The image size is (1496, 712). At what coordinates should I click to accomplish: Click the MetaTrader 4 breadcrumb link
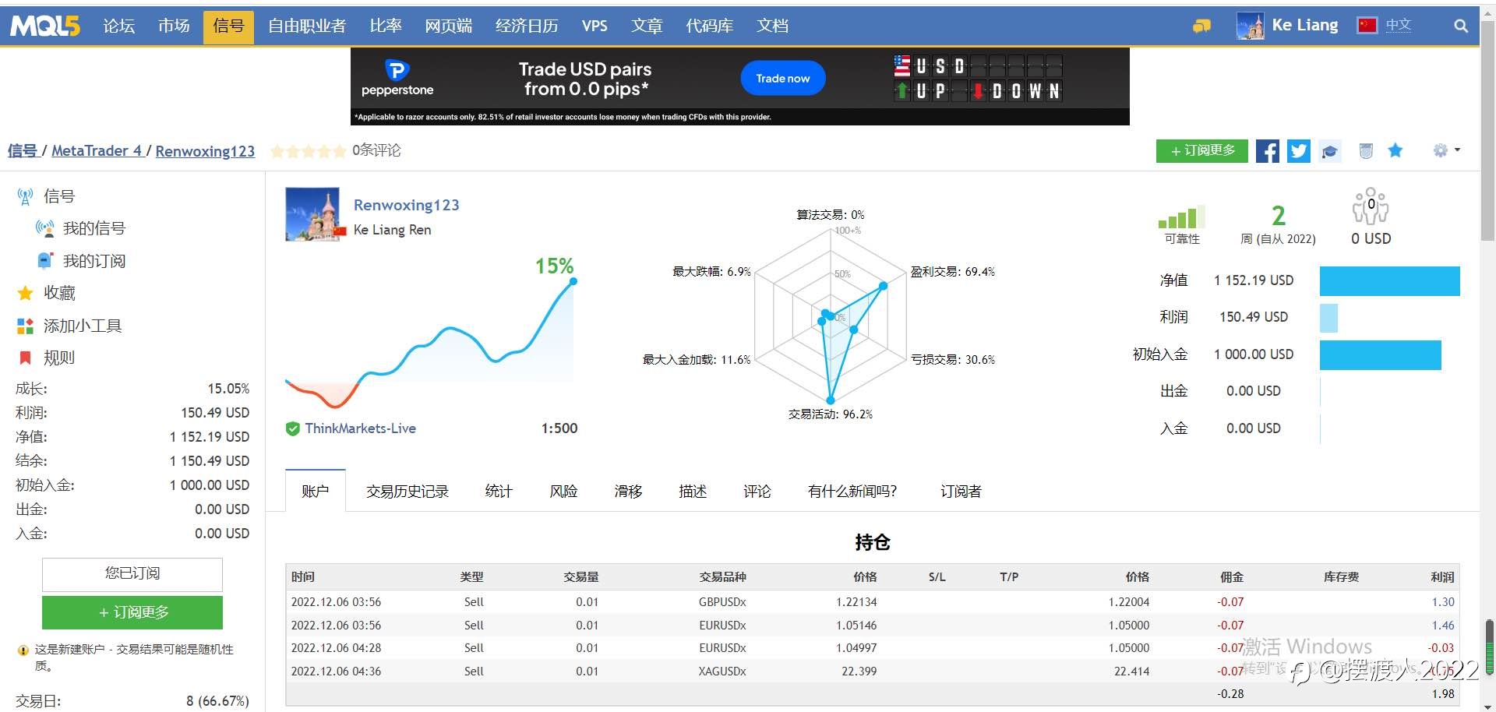97,151
